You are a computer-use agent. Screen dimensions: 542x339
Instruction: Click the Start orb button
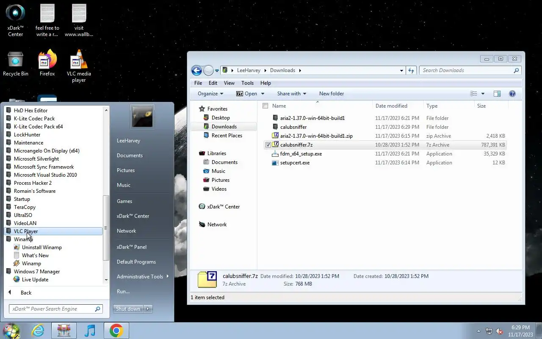(x=11, y=331)
